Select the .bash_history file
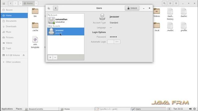 coord(170,14)
